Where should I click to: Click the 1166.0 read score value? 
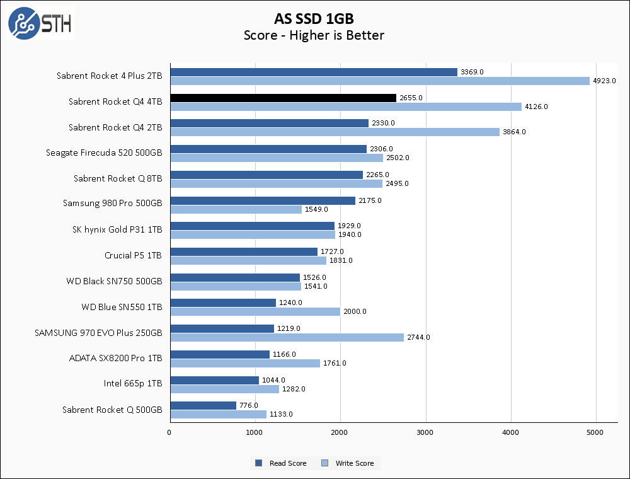(x=284, y=354)
